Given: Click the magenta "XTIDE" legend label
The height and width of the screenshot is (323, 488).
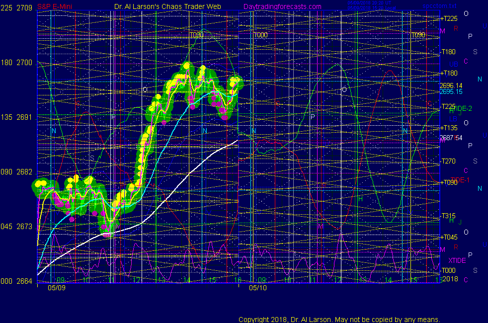Looking at the screenshot, I should pos(457,260).
